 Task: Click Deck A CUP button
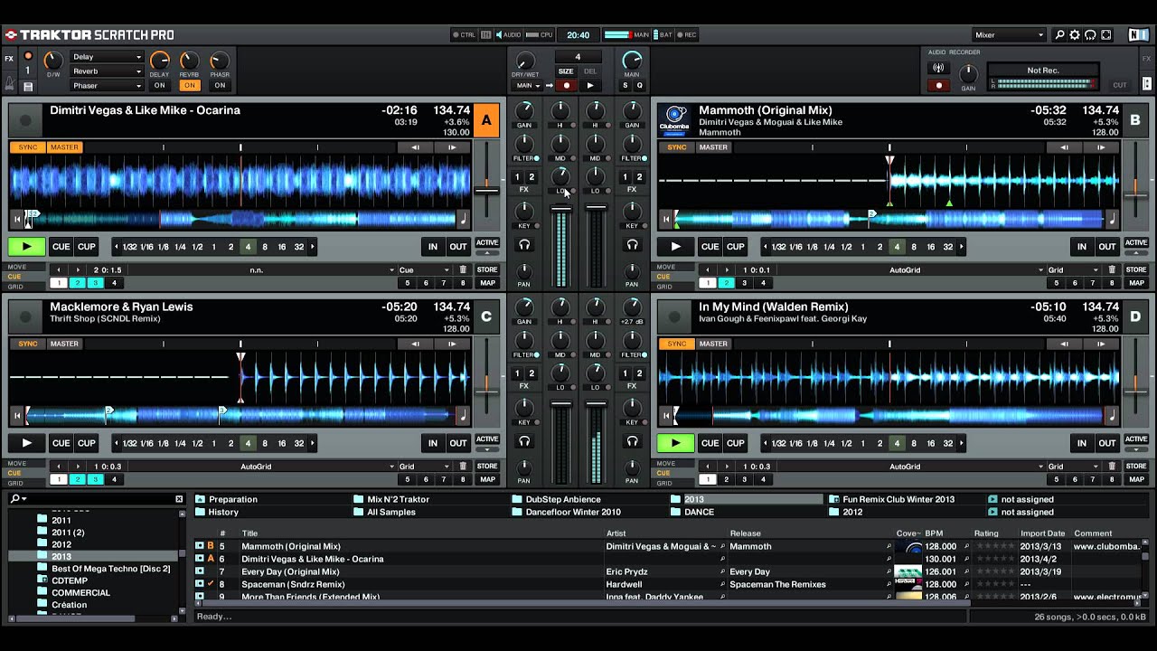pyautogui.click(x=86, y=247)
